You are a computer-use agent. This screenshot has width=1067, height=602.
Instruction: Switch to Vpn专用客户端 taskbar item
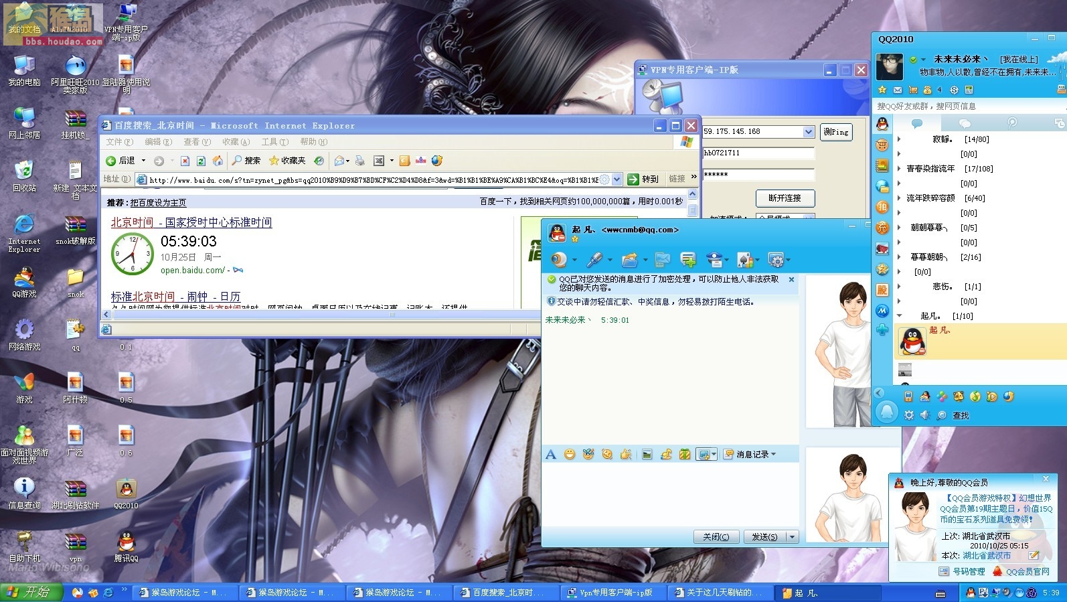coord(614,593)
